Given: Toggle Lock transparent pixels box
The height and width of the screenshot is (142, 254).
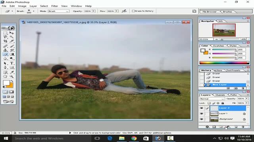Looking at the screenshot, I should [x=209, y=103].
